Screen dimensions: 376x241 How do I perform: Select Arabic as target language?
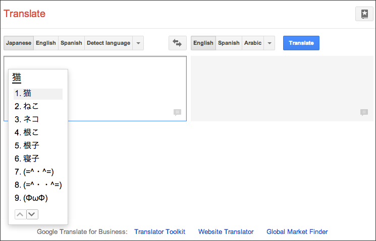pos(253,43)
